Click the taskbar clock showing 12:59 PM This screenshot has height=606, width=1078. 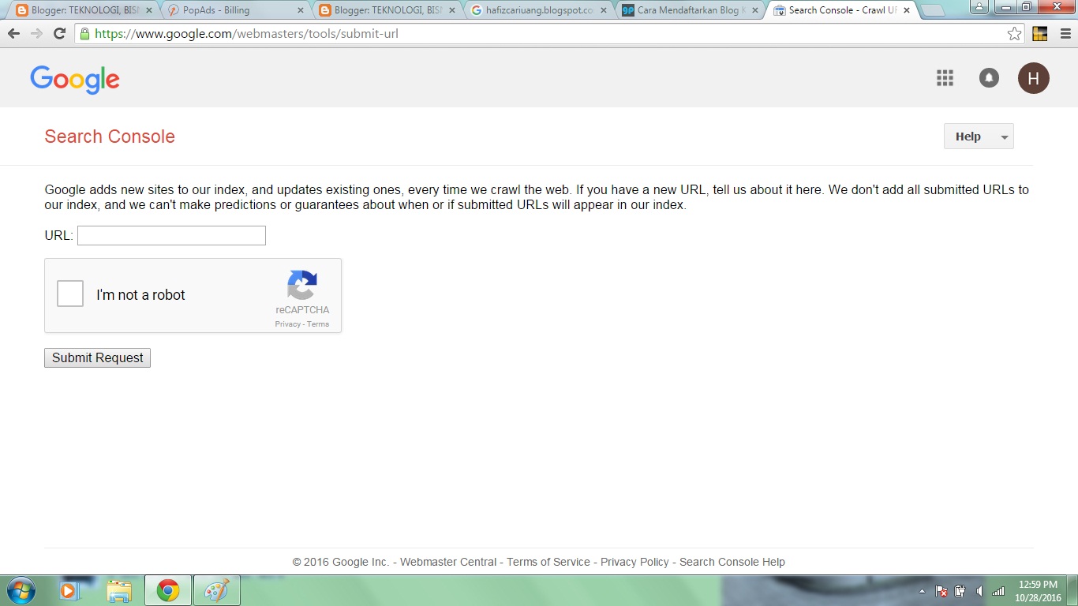pyautogui.click(x=1038, y=585)
